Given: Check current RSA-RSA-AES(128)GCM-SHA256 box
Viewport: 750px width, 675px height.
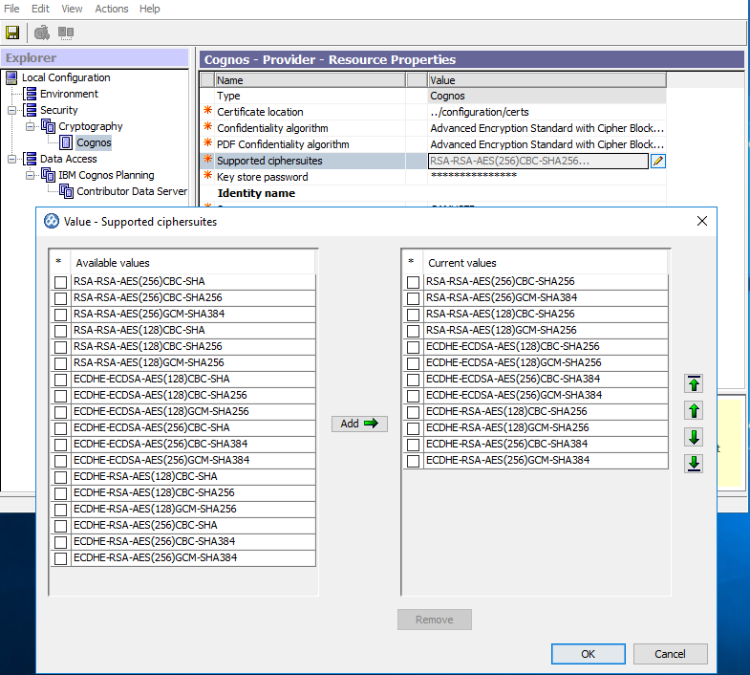Looking at the screenshot, I should (x=414, y=331).
